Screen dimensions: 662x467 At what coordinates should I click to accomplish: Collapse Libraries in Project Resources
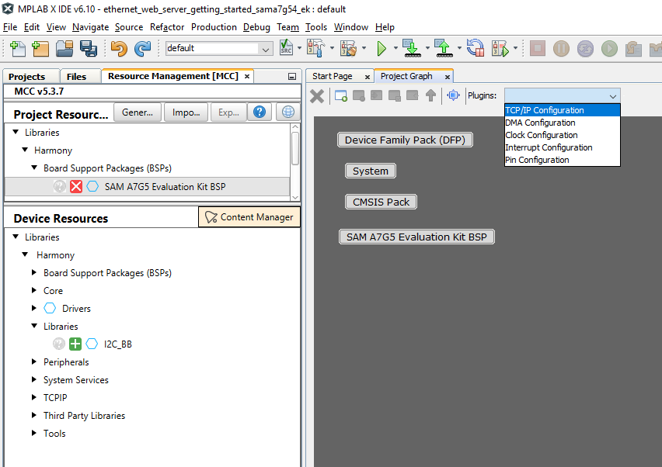pyautogui.click(x=16, y=132)
